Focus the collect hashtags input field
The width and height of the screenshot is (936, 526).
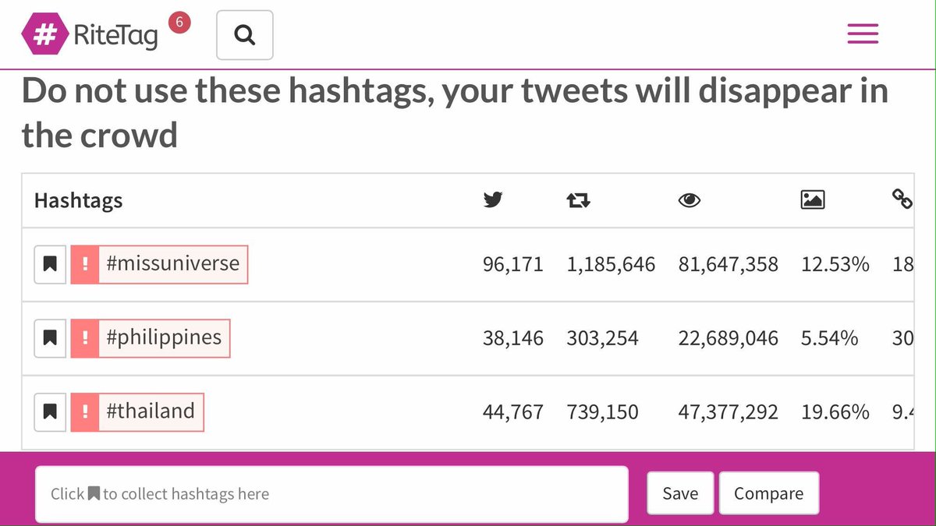click(331, 494)
